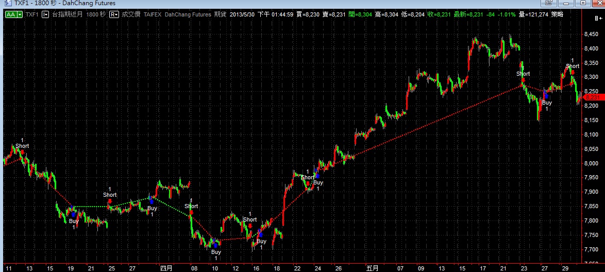Click the 8,000 price axis label
The width and height of the screenshot is (605, 272).
pyautogui.click(x=592, y=164)
